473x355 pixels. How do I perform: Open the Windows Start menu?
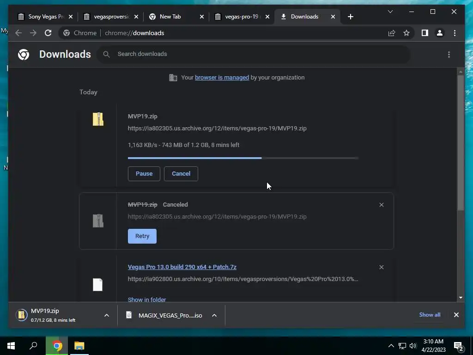tap(11, 346)
